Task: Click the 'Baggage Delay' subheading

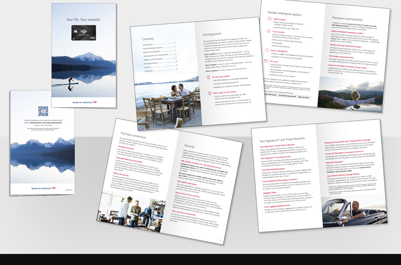Action: click(270, 193)
